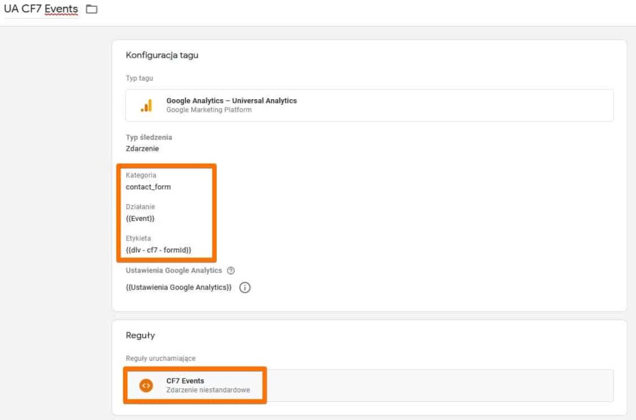Click the contact_form category value
The width and height of the screenshot is (636, 420).
[148, 187]
